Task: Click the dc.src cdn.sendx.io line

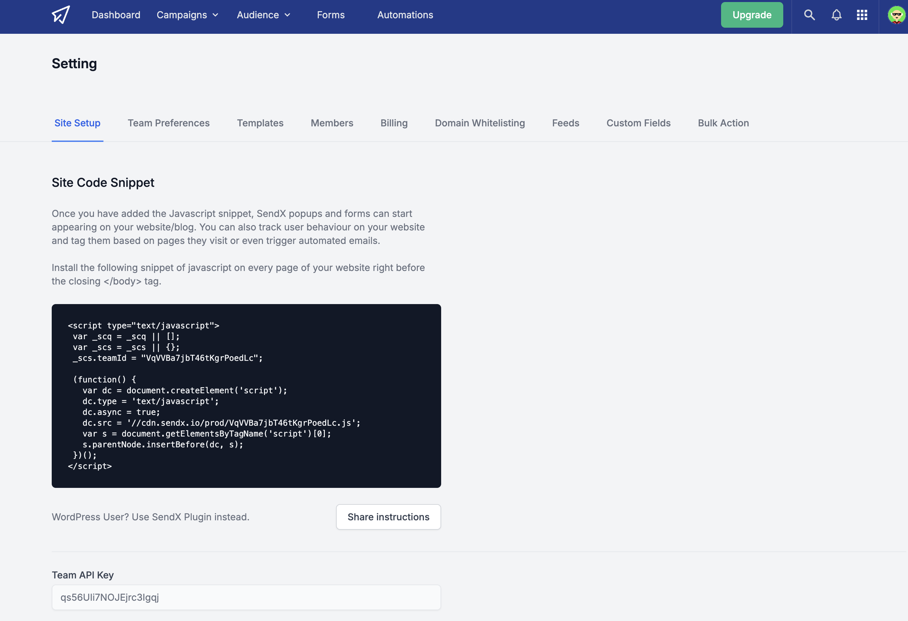Action: click(221, 423)
